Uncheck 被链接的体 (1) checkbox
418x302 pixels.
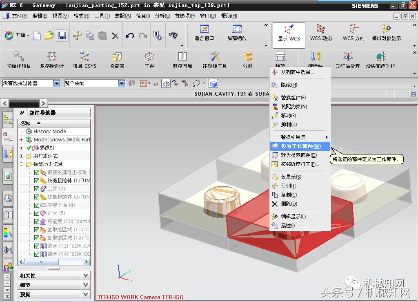[x=37, y=181]
